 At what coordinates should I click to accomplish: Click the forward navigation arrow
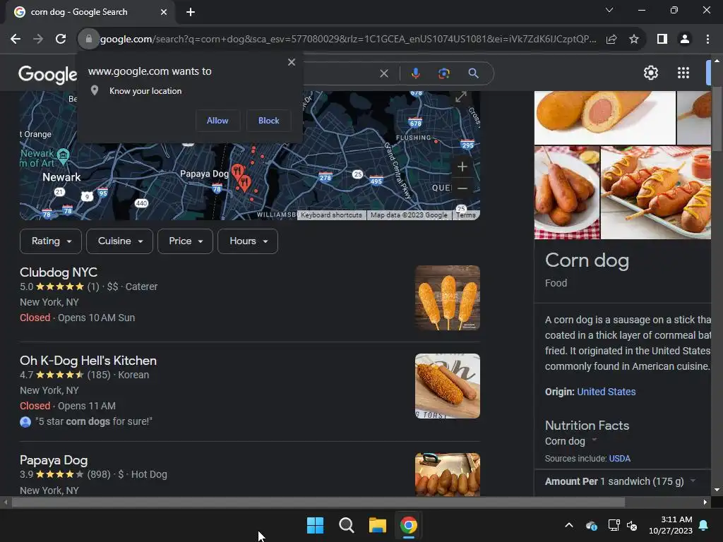(x=38, y=40)
